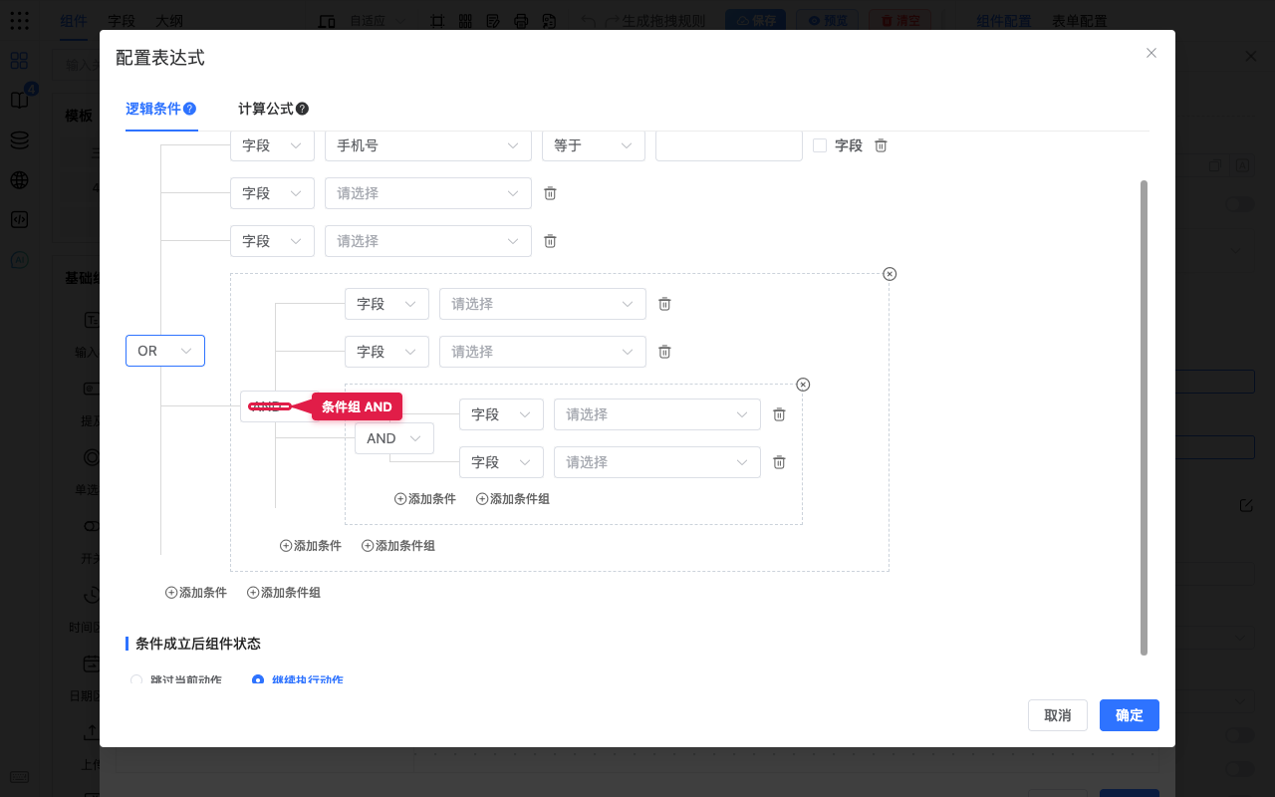Open 字段 type dropdown in third top-level row
Image resolution: width=1275 pixels, height=797 pixels.
click(272, 241)
